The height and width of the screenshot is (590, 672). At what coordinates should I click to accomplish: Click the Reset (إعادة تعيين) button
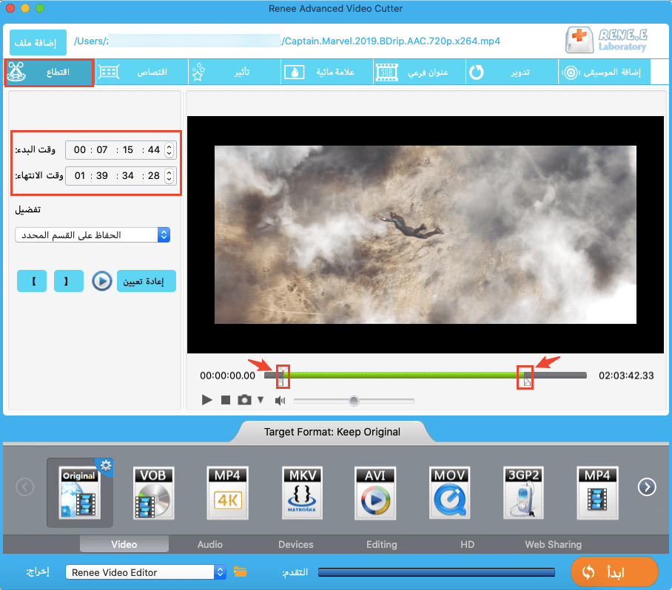pos(147,281)
